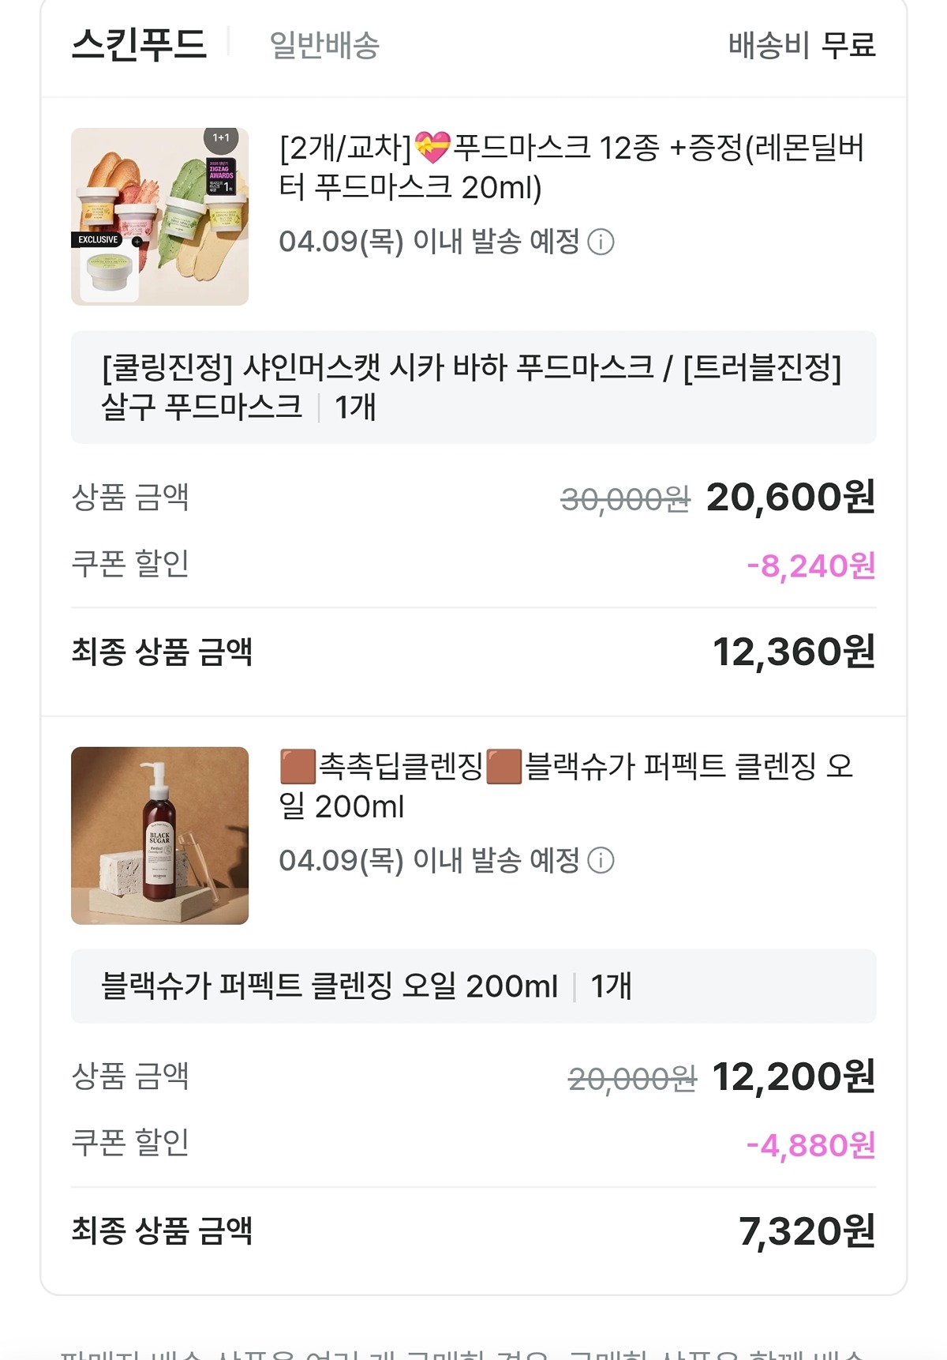Tap first brown square emoji before 촉촉딥클렌징

pos(298,766)
